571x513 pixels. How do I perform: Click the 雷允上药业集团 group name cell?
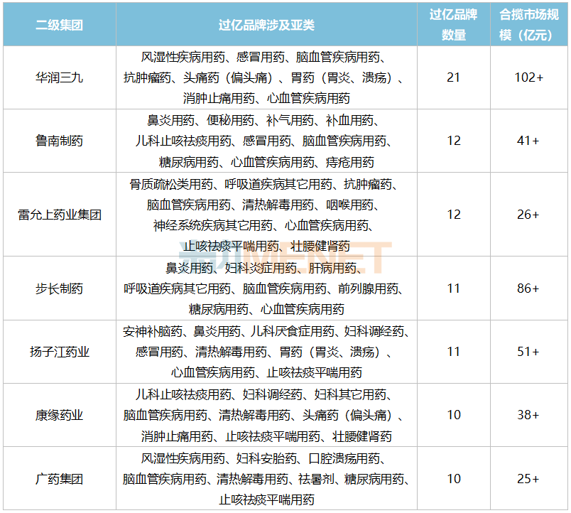pos(59,215)
